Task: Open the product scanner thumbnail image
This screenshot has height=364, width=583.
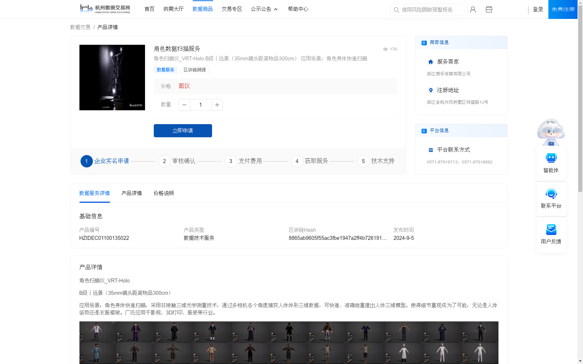Action: 112,78
